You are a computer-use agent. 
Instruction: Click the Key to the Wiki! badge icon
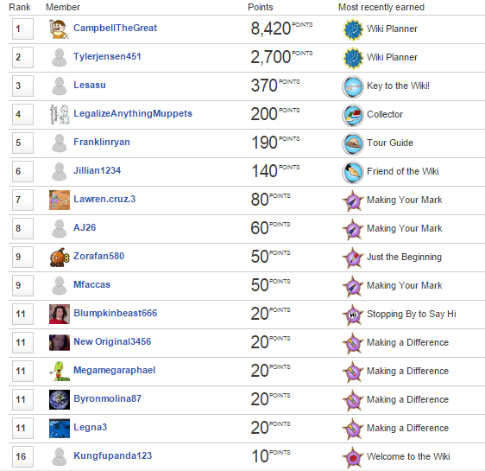(x=353, y=86)
